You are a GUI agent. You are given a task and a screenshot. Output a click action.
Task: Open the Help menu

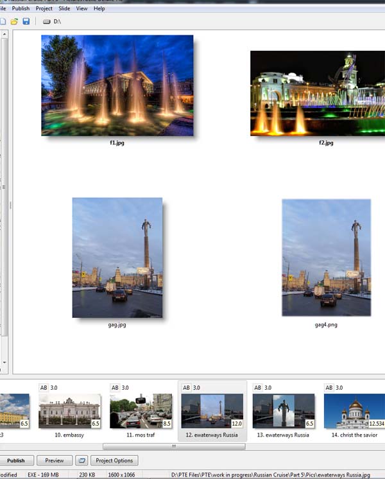pos(99,8)
